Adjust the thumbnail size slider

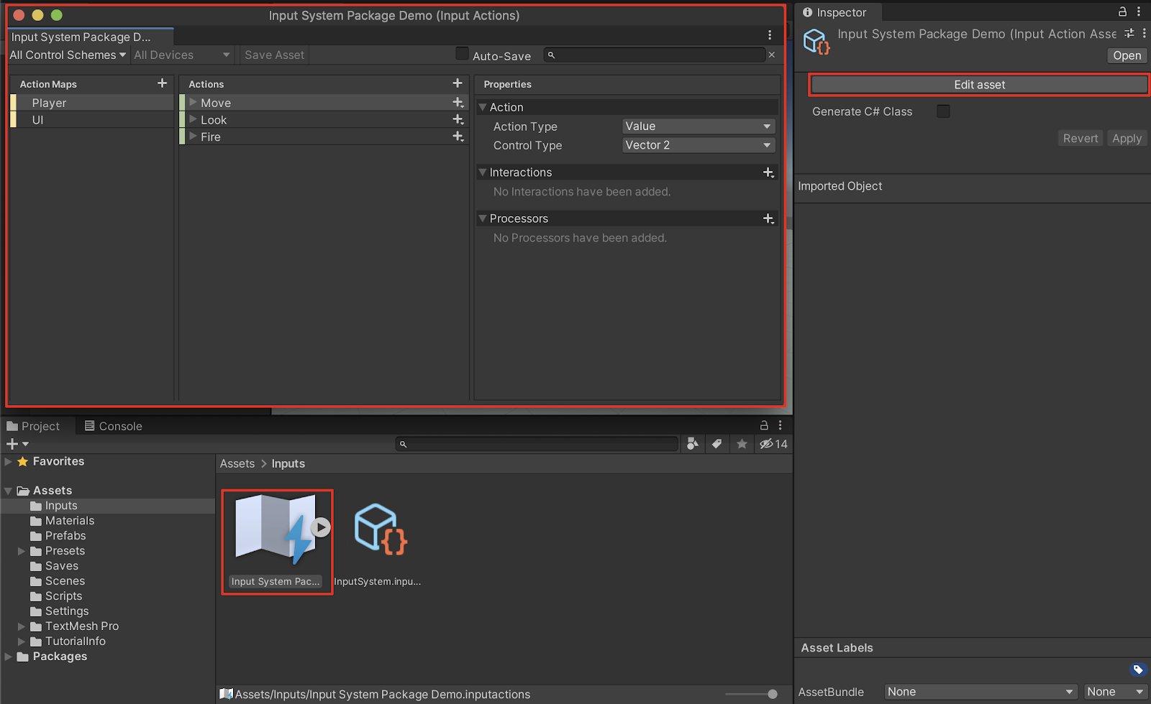[772, 694]
